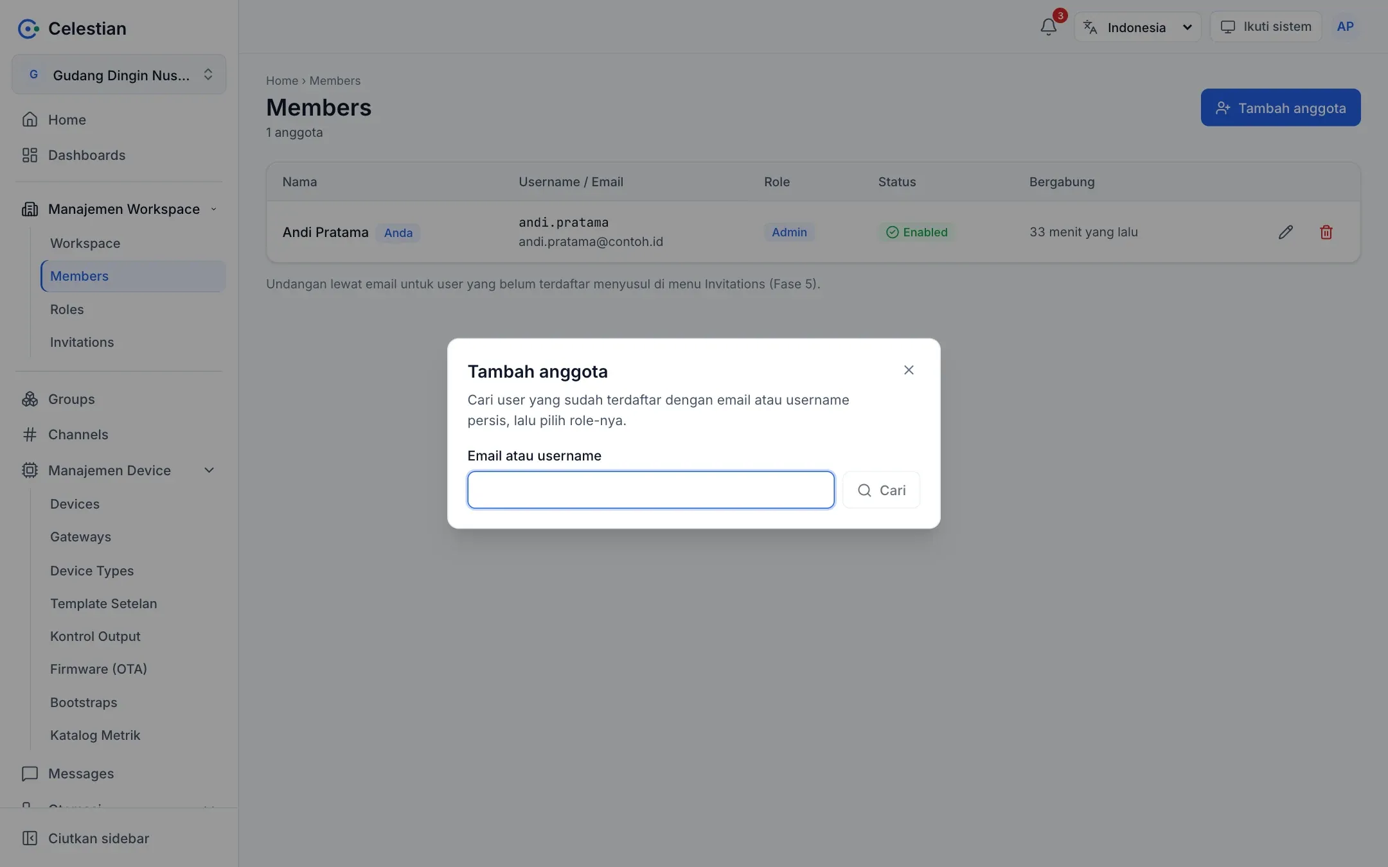Click the AP user avatar
This screenshot has width=1388, height=867.
(1345, 27)
